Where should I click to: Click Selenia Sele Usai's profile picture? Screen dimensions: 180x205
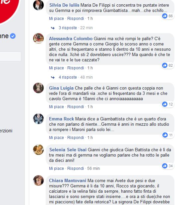38,150
